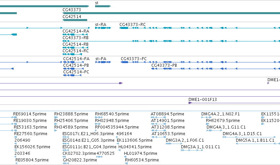
Task: Click the AT08894.5prime EST label
Action: pos(167,114)
